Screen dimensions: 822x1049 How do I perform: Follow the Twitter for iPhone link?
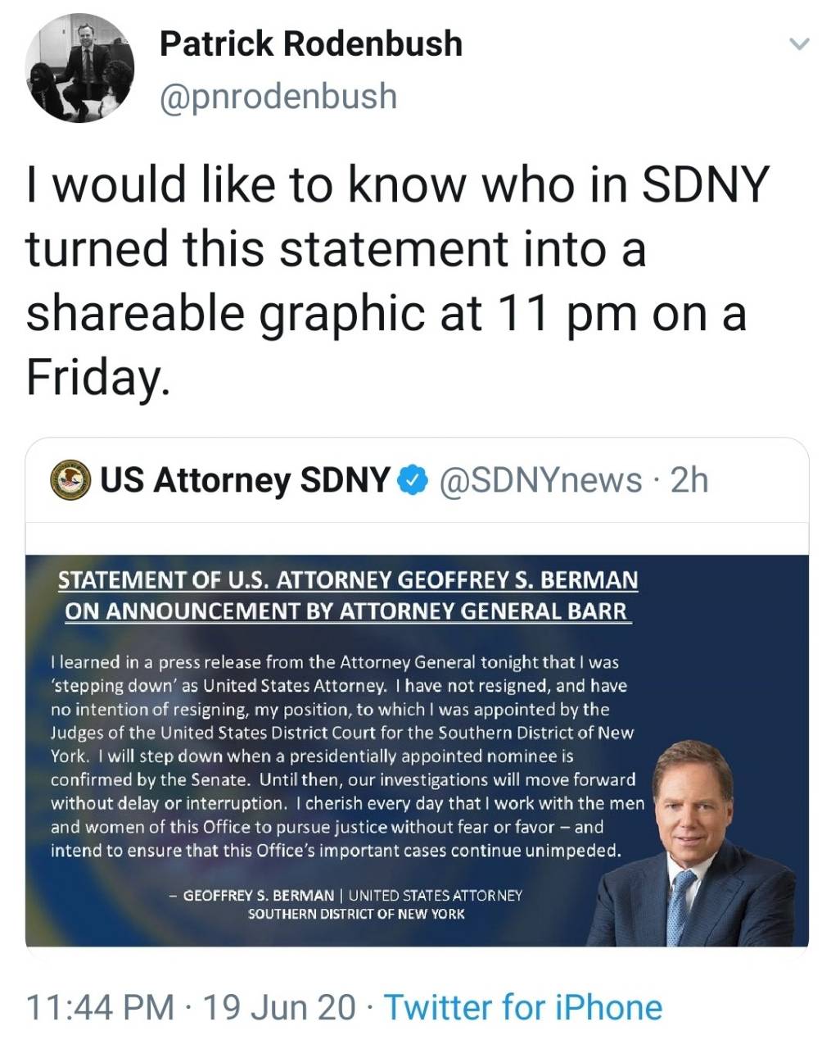(x=523, y=1007)
